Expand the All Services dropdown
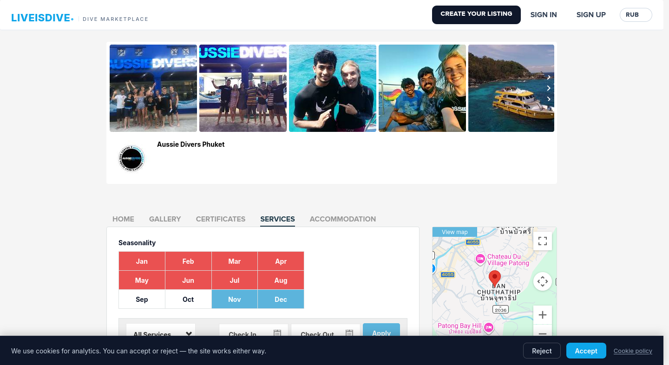The height and width of the screenshot is (365, 669). [161, 330]
